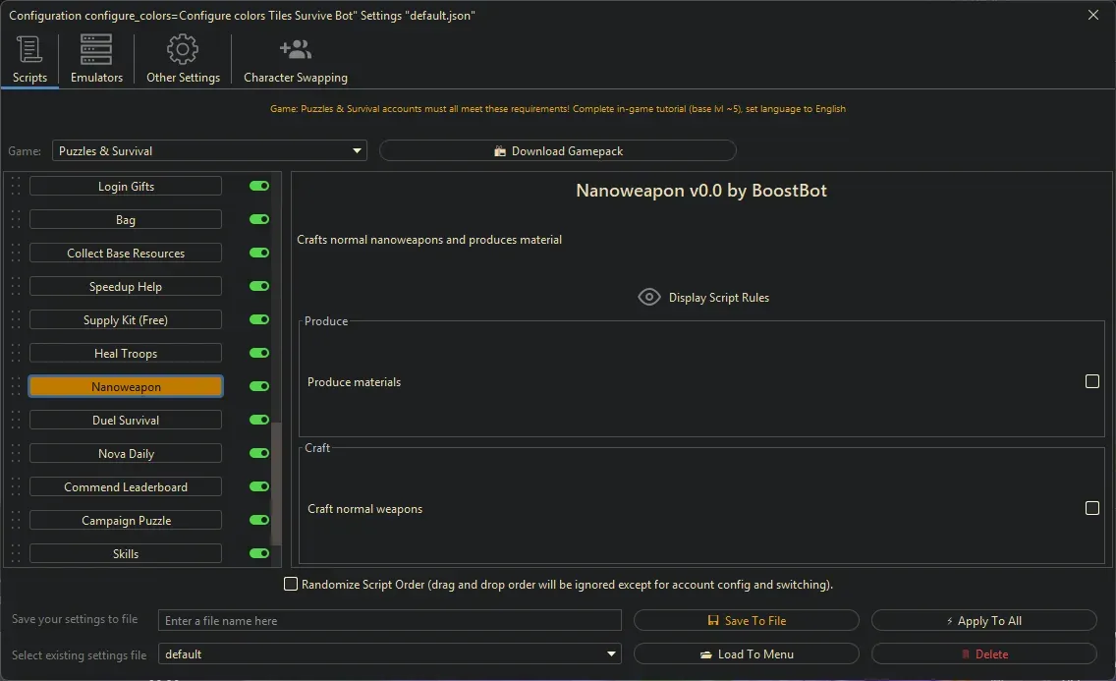
Task: Click the Download Gamepack button
Action: tap(557, 151)
